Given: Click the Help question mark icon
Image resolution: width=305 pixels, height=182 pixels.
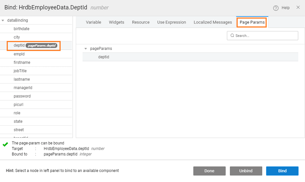Looking at the screenshot, I should click(276, 8).
